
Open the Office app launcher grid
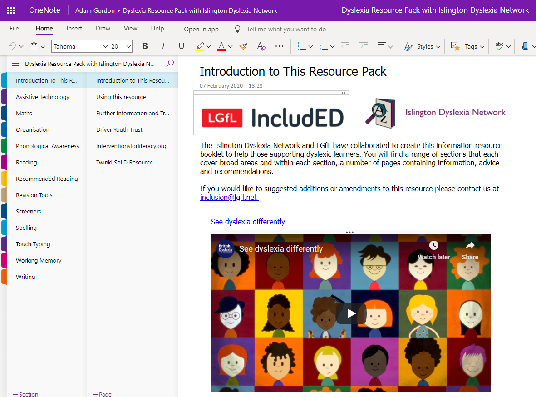11,10
